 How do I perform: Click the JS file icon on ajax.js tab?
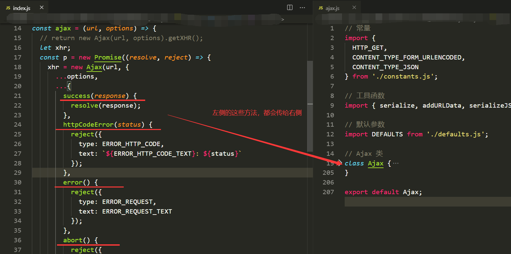click(x=321, y=8)
